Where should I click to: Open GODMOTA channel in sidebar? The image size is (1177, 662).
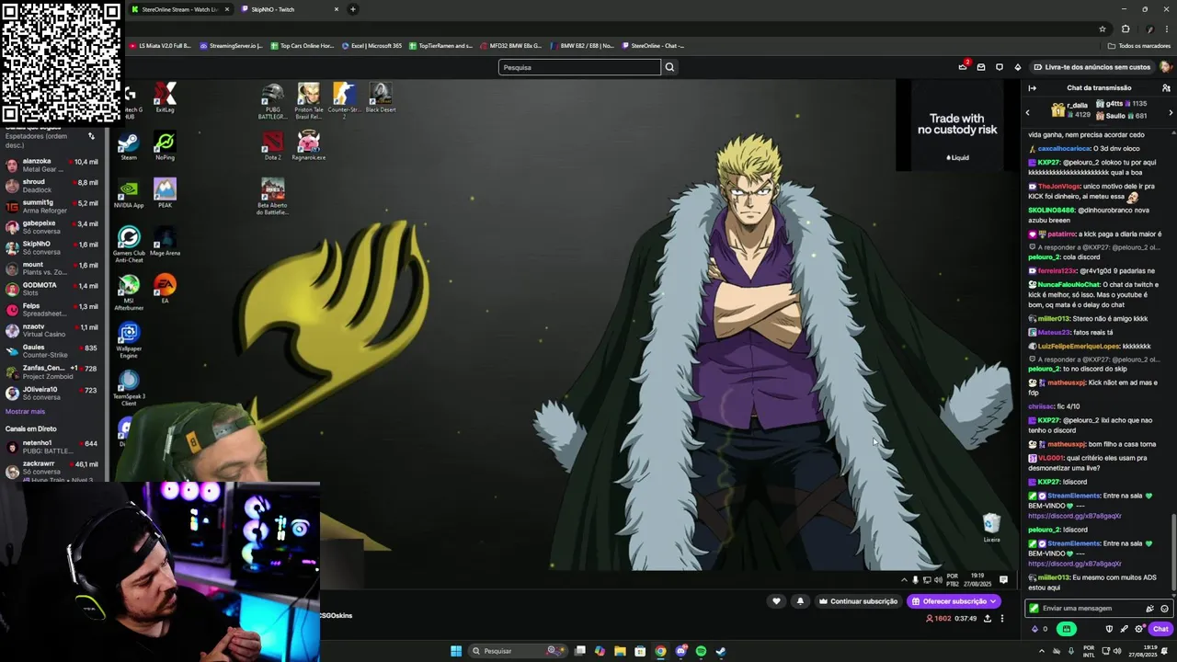pyautogui.click(x=51, y=289)
